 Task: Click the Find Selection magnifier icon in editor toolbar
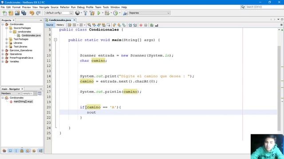89,25
